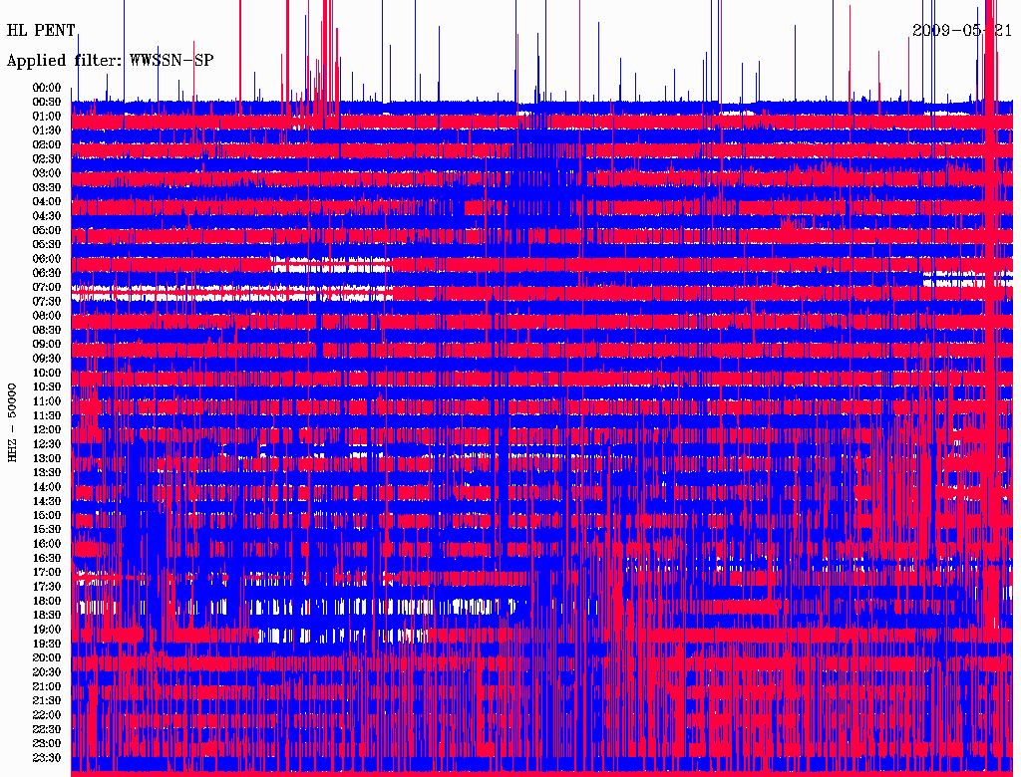
Task: Click the 17:30 time label
Action: click(47, 587)
